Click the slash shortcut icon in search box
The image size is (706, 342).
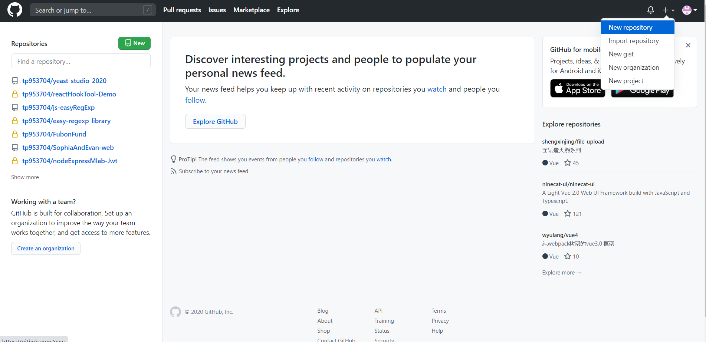148,10
